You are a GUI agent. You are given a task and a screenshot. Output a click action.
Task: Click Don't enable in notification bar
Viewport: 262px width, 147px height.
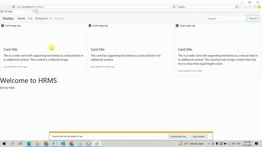(199, 136)
